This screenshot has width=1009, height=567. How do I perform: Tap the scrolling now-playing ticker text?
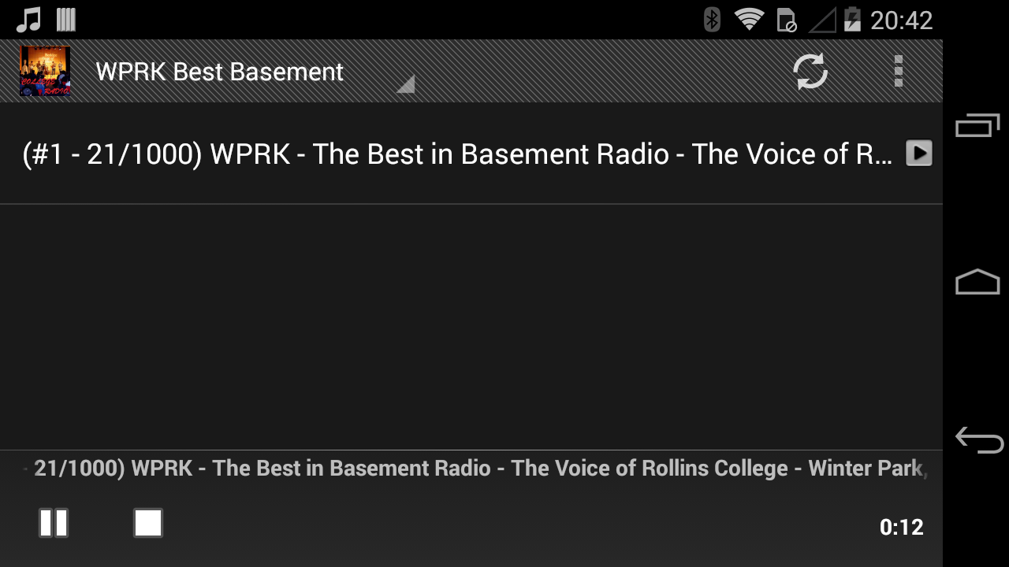(x=475, y=469)
